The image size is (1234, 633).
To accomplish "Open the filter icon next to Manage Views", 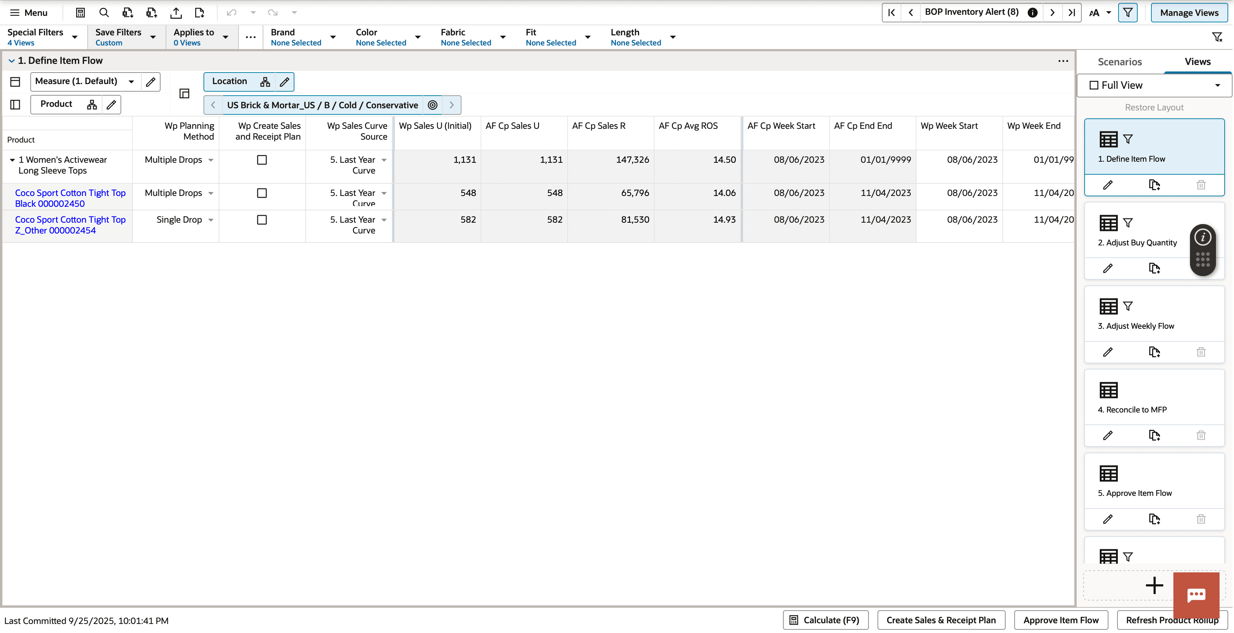I will (x=1128, y=13).
